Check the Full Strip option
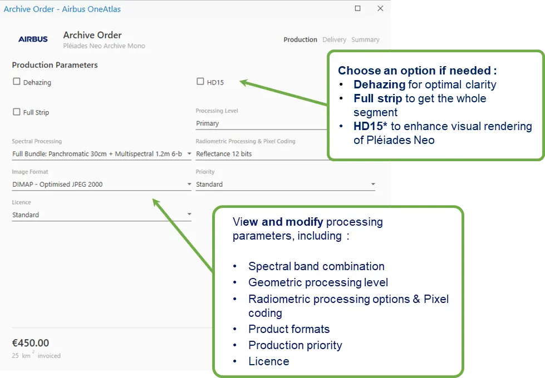The image size is (545, 378). (16, 112)
